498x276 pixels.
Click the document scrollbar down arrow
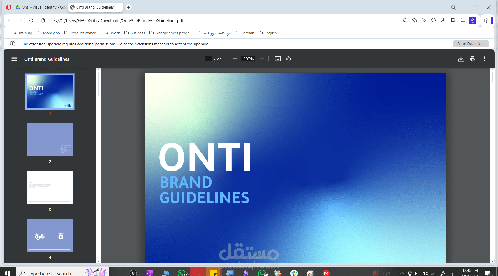coord(492,261)
